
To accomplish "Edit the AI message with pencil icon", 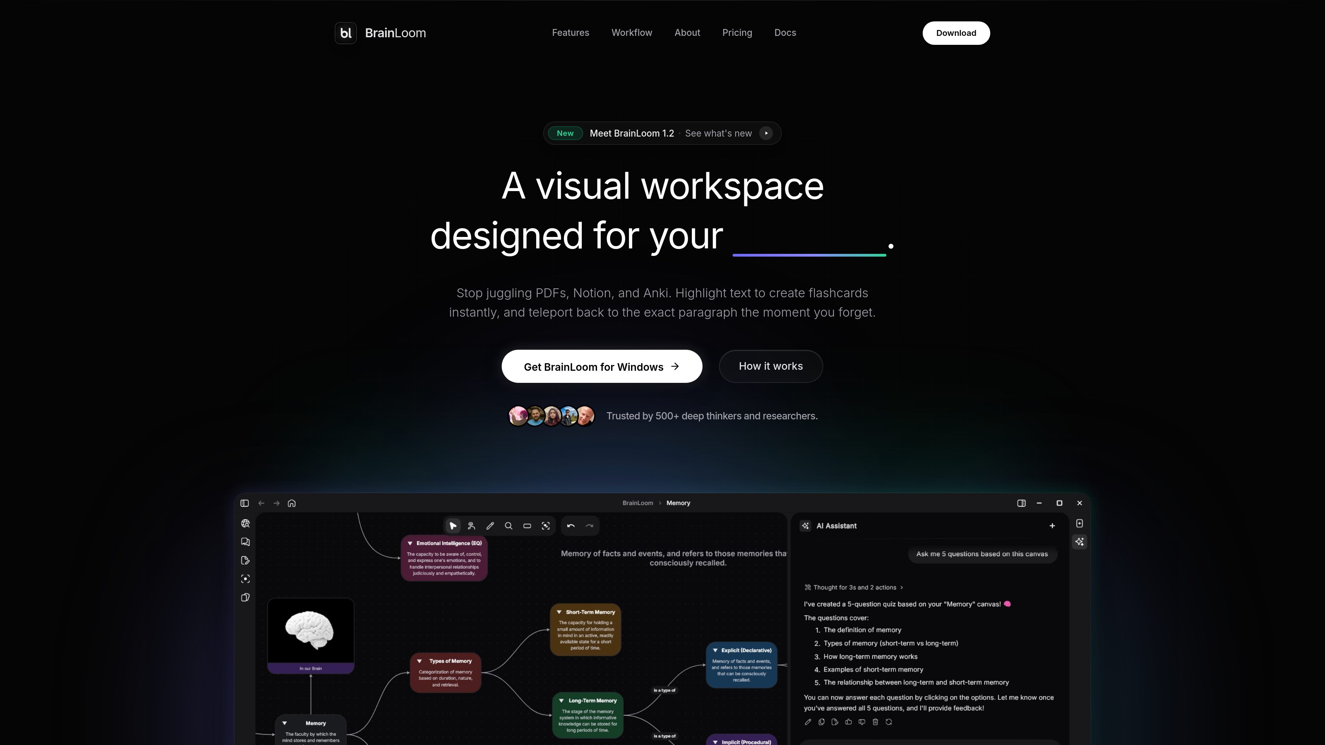I will [808, 722].
